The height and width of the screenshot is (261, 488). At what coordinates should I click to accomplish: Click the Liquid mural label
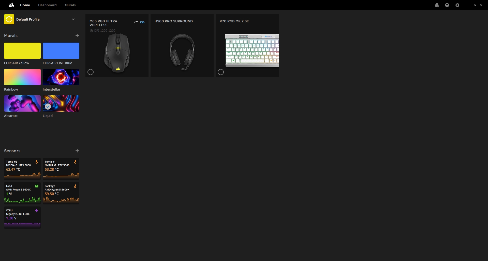pyautogui.click(x=48, y=116)
